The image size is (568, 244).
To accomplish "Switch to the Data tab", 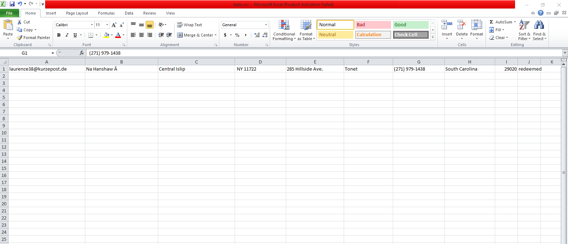I will (129, 13).
